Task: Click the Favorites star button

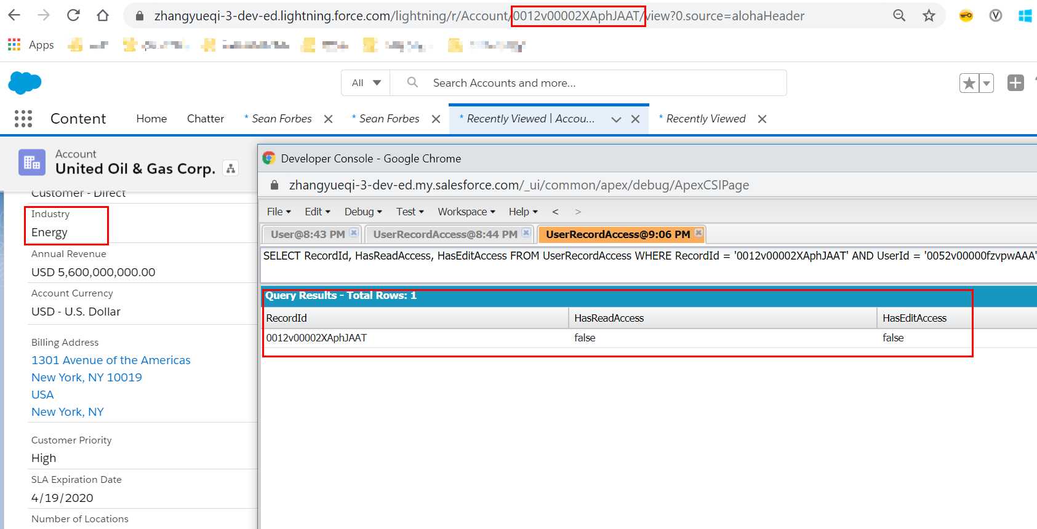Action: click(x=969, y=83)
